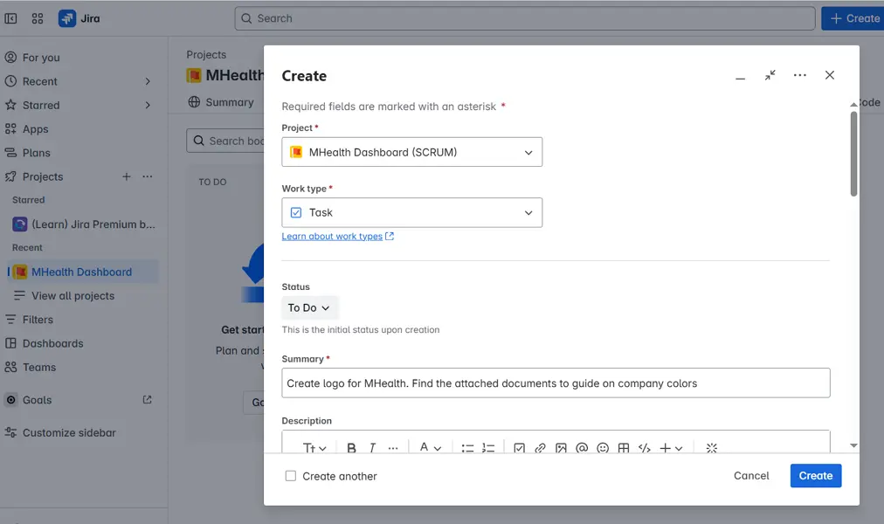Image resolution: width=884 pixels, height=524 pixels.
Task: Open the Project dropdown MHealth Dashboard
Action: [411, 152]
